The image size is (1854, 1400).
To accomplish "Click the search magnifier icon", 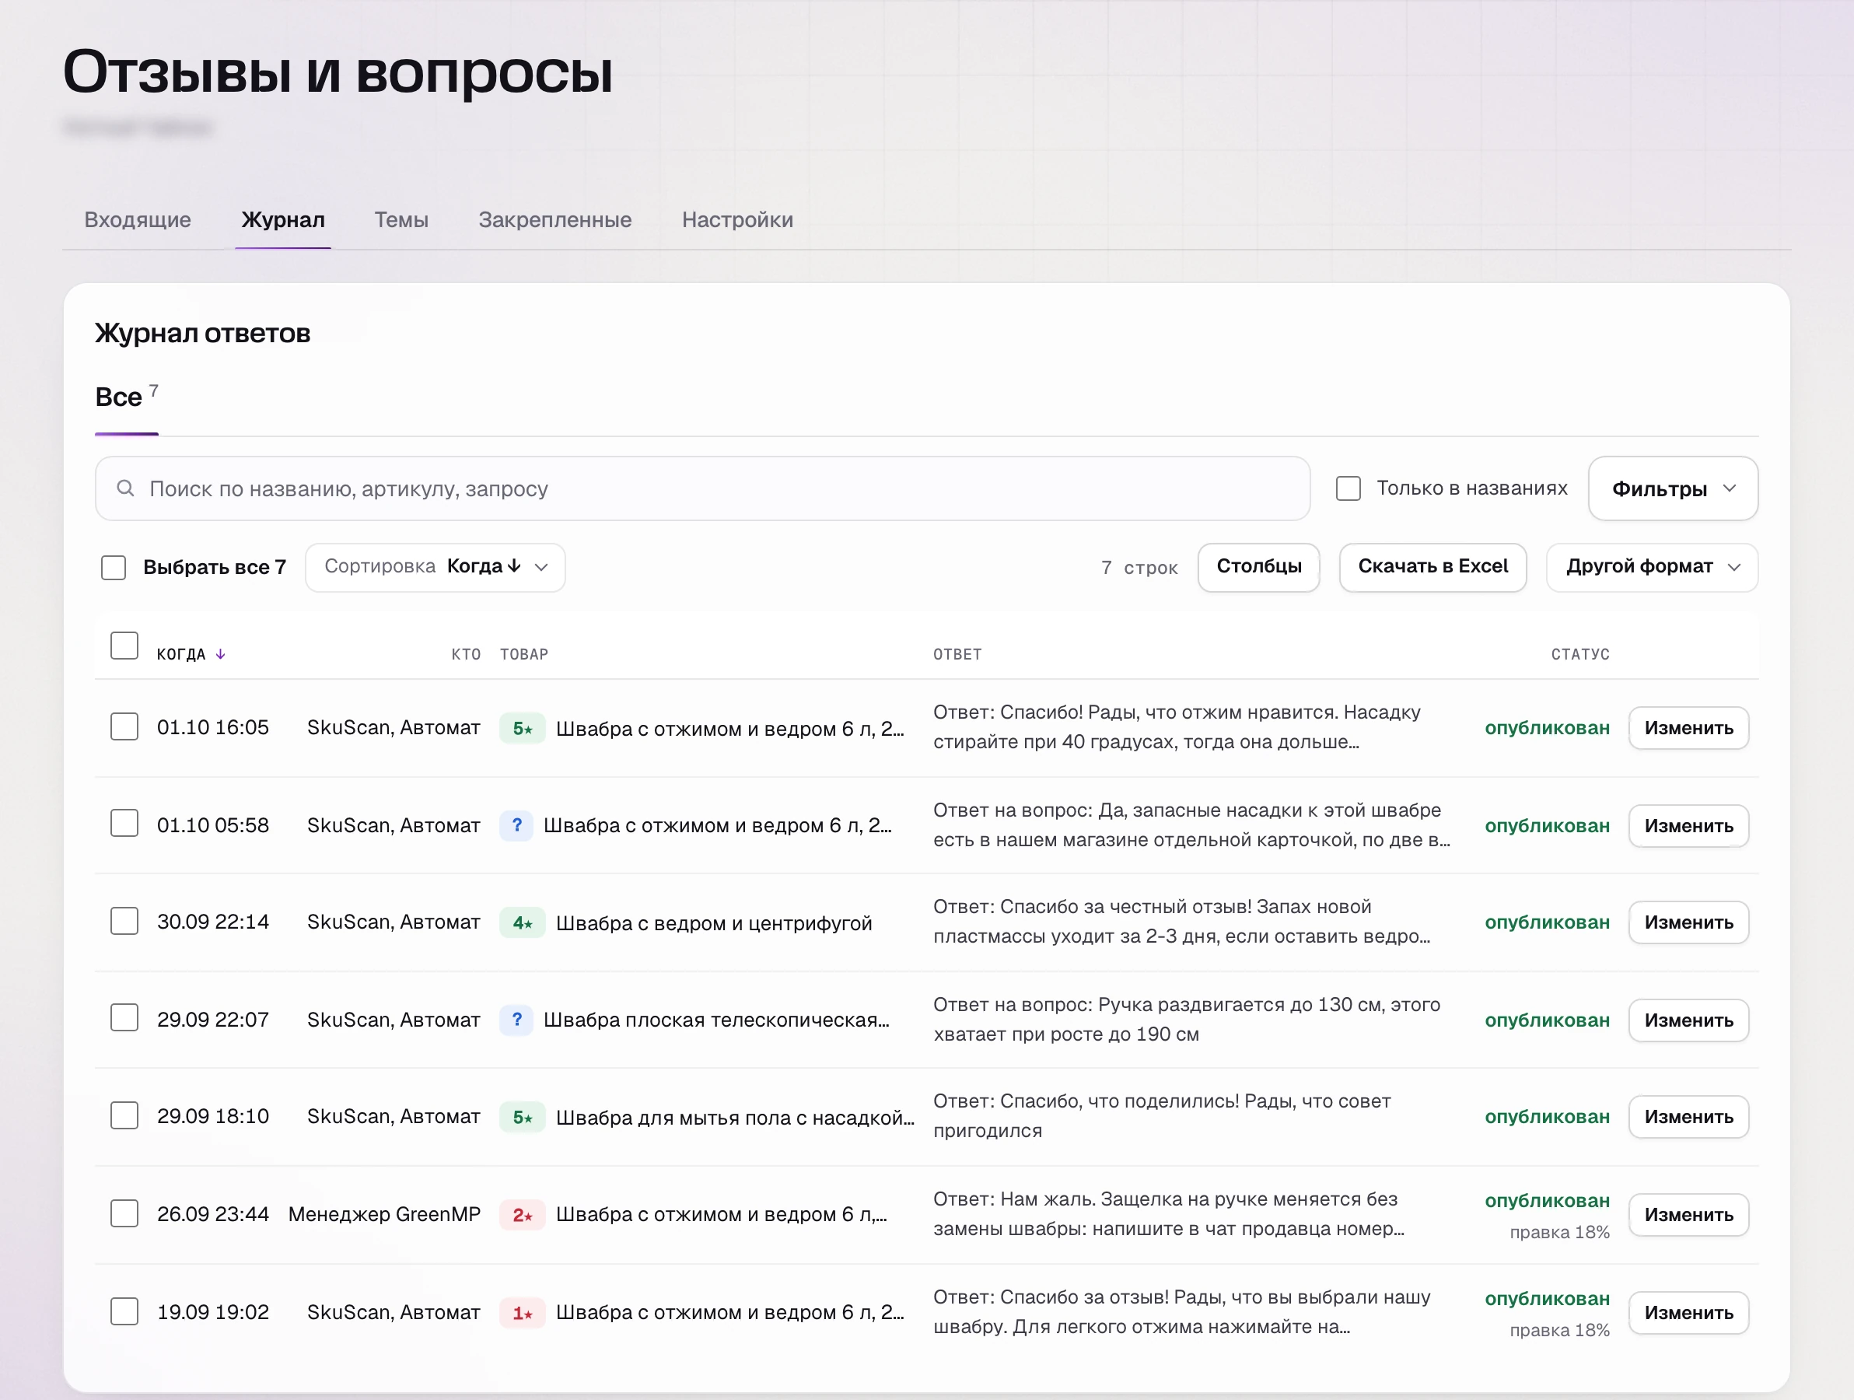I will pyautogui.click(x=125, y=488).
